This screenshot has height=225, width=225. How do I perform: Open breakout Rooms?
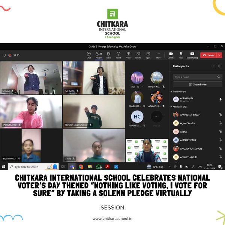tap(138, 55)
